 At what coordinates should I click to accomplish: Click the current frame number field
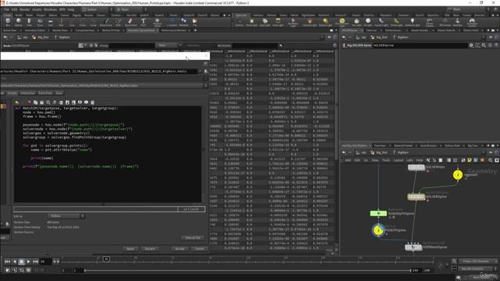pyautogui.click(x=45, y=261)
